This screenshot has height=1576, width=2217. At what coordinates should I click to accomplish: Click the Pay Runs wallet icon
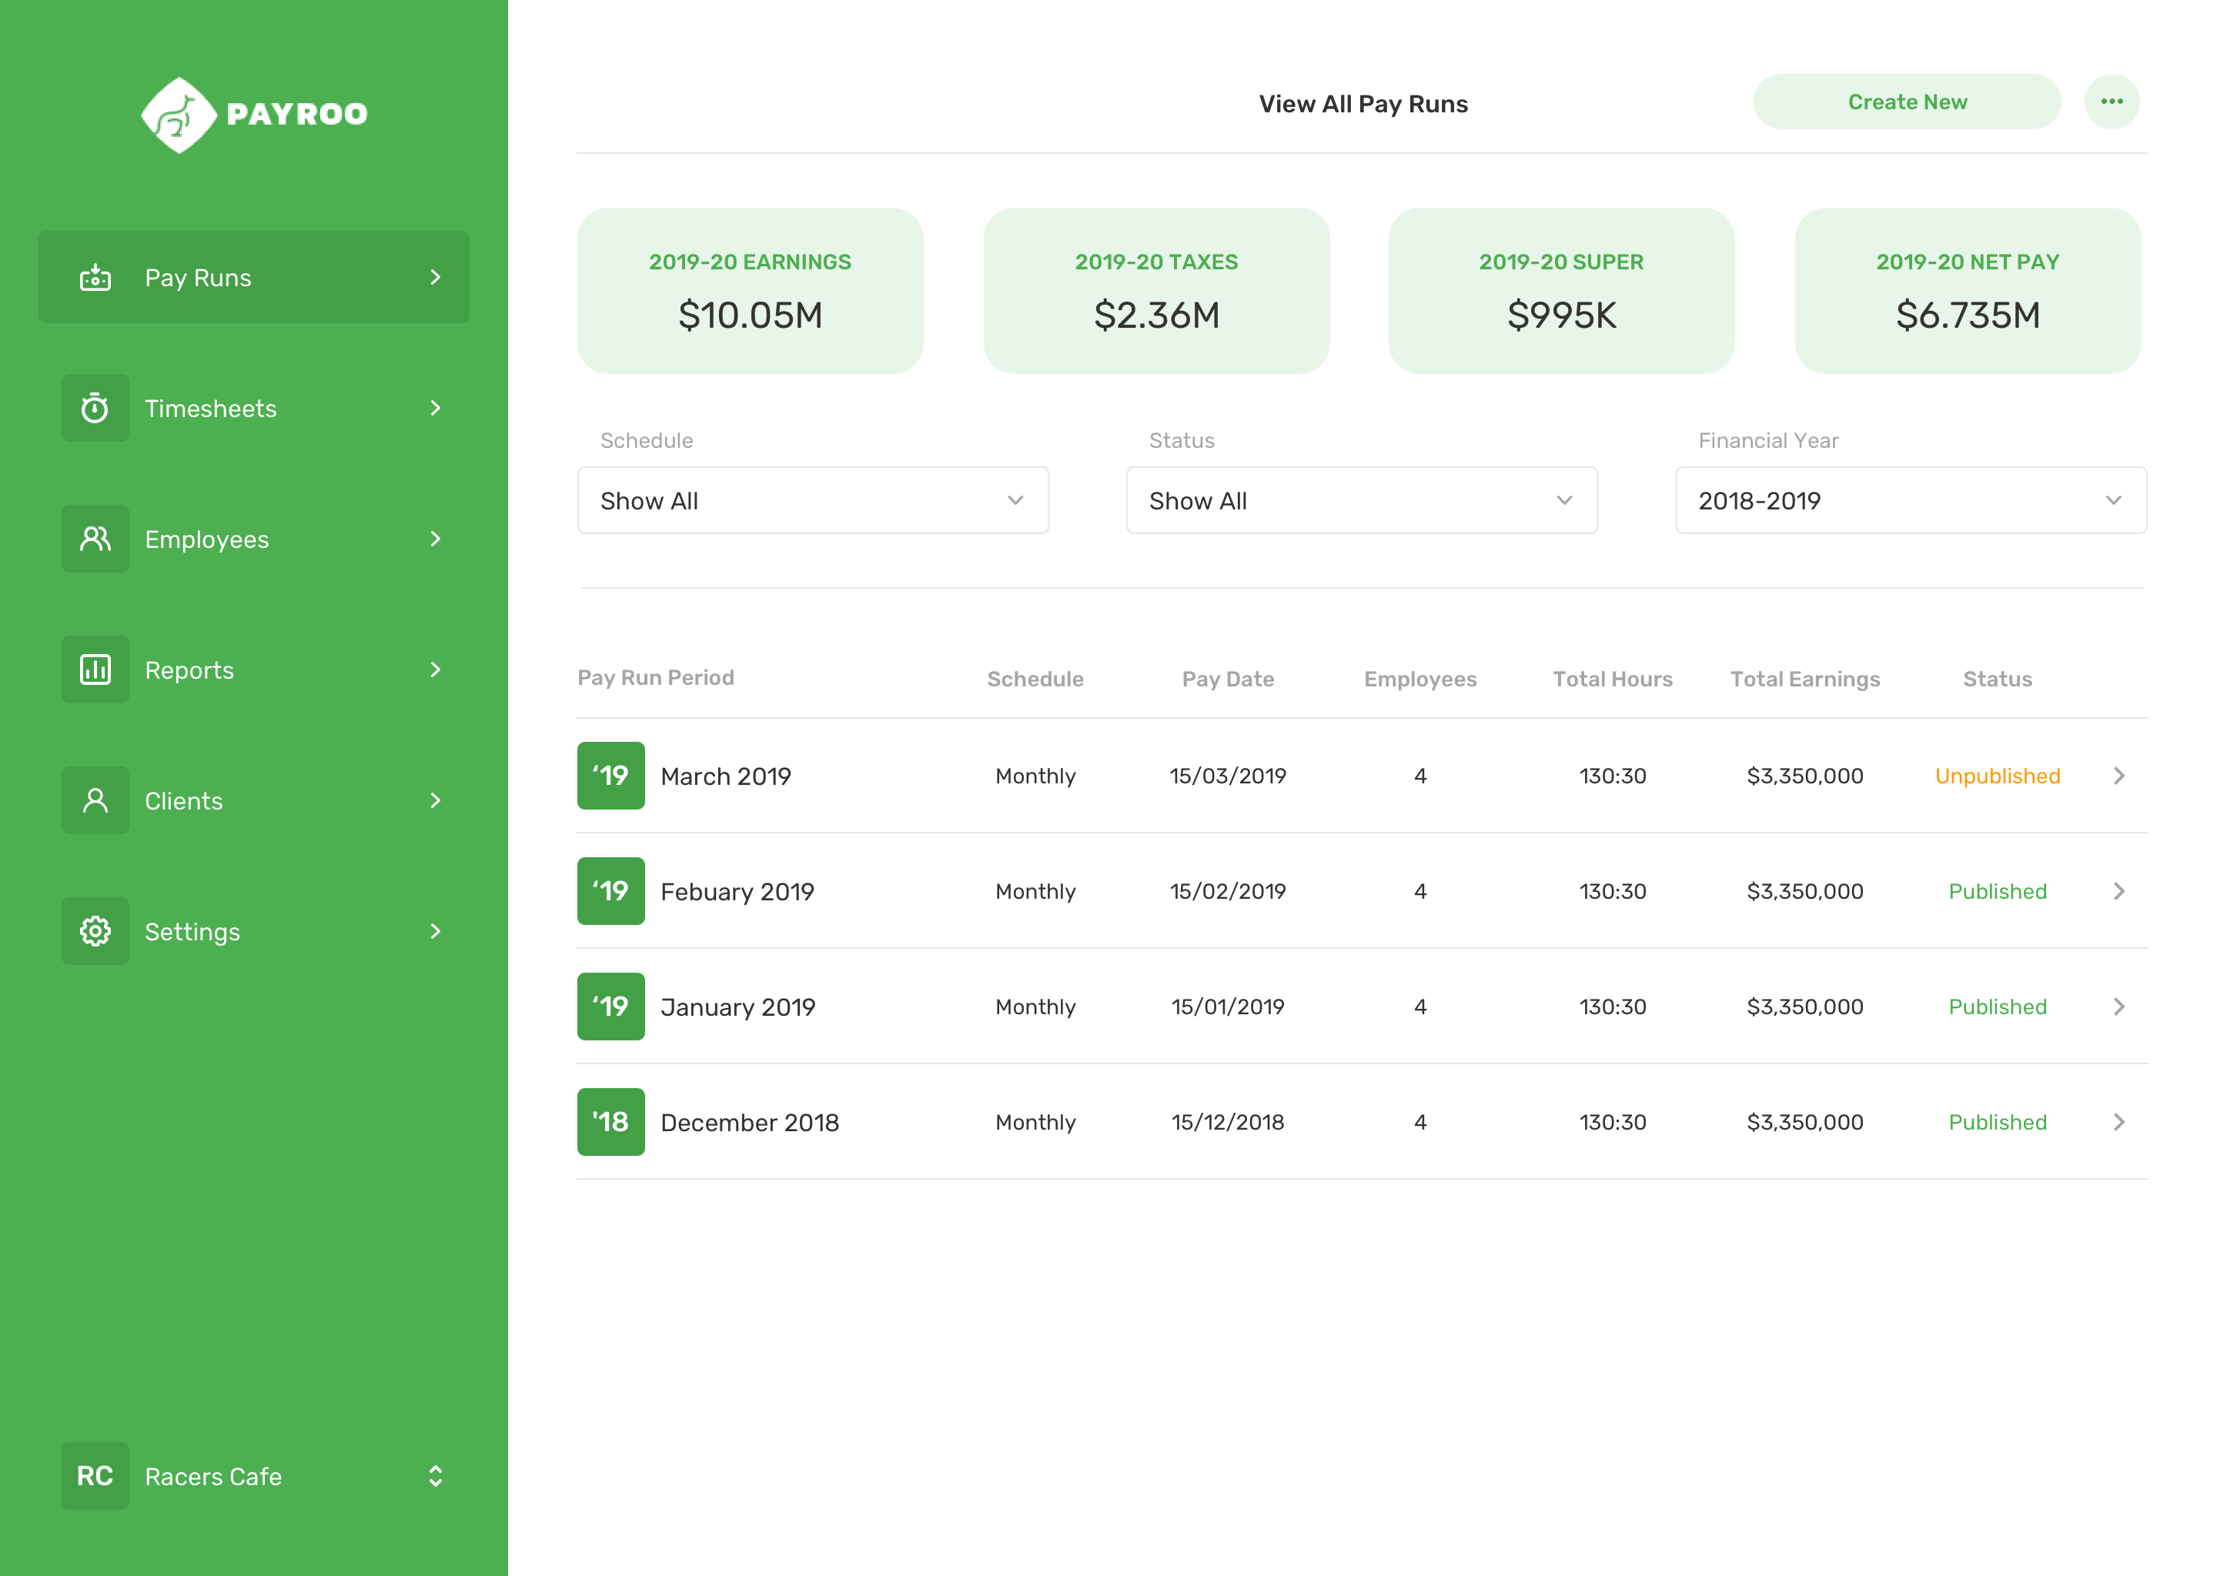point(95,278)
